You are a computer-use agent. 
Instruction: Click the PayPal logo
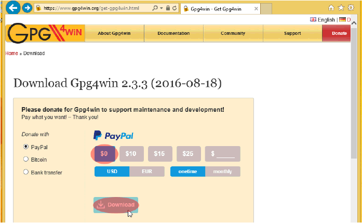pos(113,136)
